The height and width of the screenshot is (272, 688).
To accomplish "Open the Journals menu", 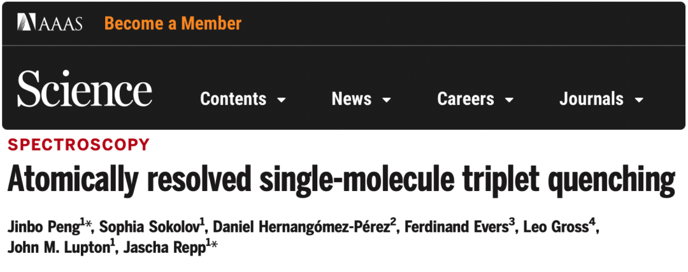I will pos(591,99).
